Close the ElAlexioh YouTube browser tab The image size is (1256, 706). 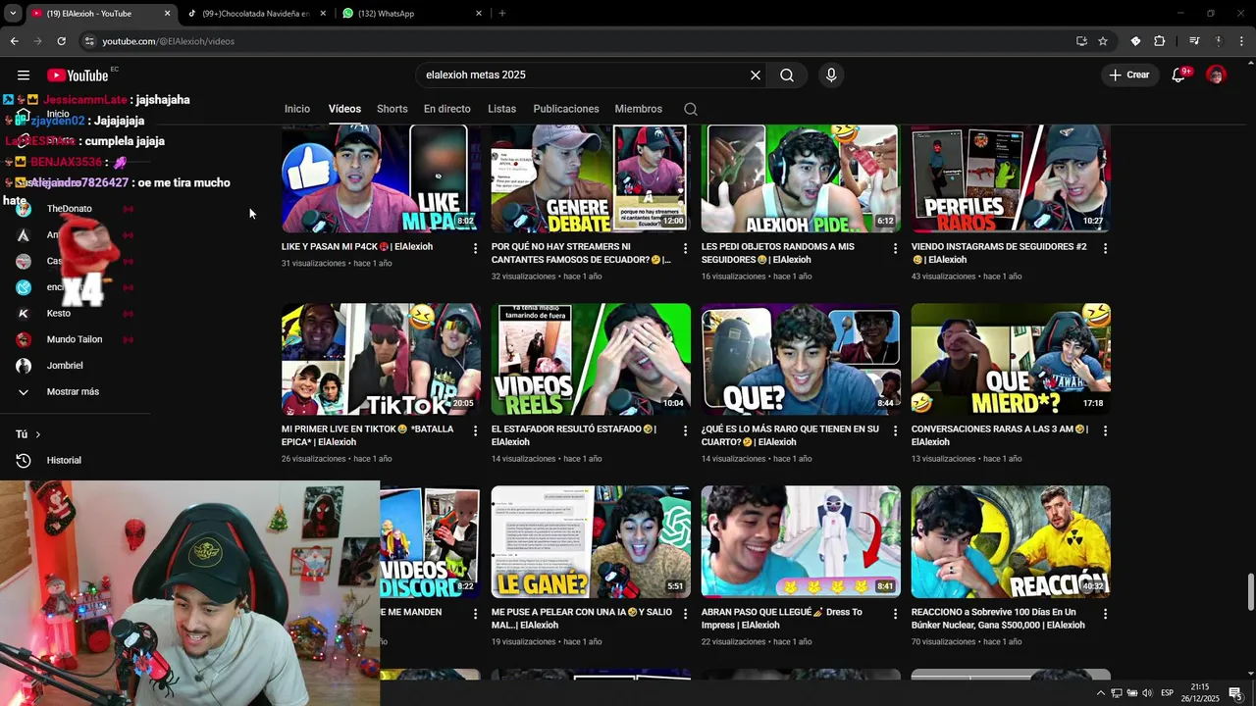point(167,14)
